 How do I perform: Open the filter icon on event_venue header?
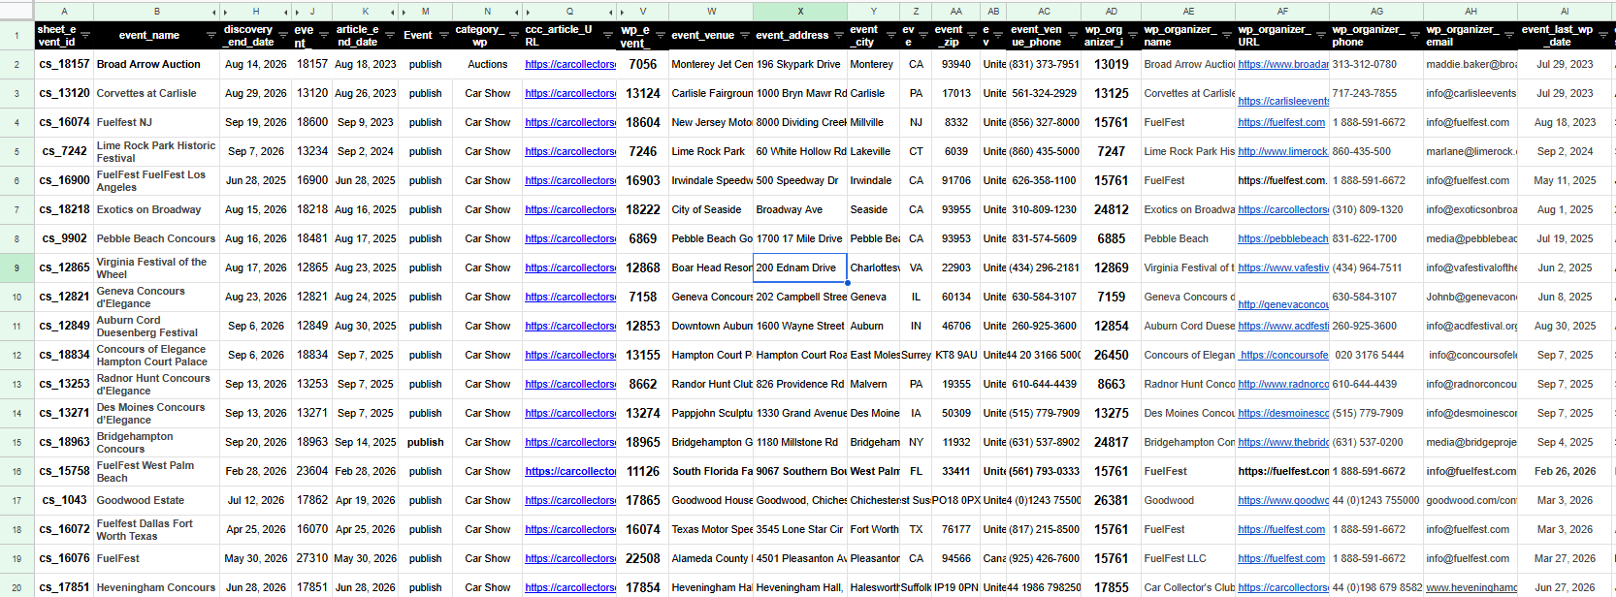click(744, 35)
